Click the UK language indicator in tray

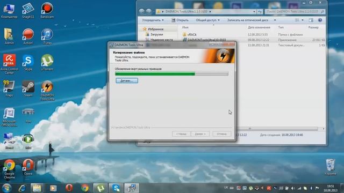(226, 188)
